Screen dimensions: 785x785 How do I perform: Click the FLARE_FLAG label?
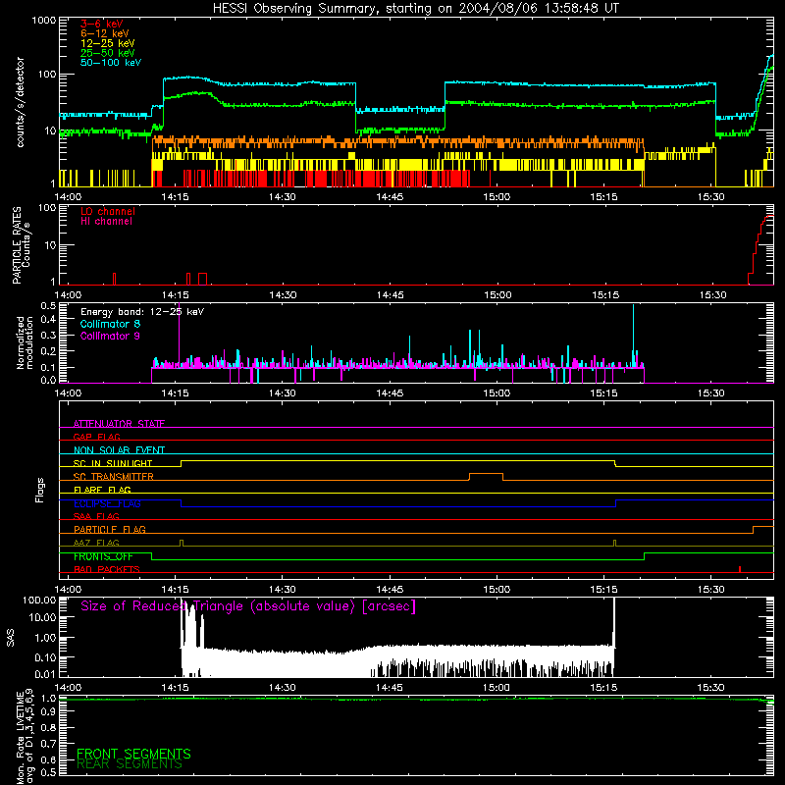point(102,490)
